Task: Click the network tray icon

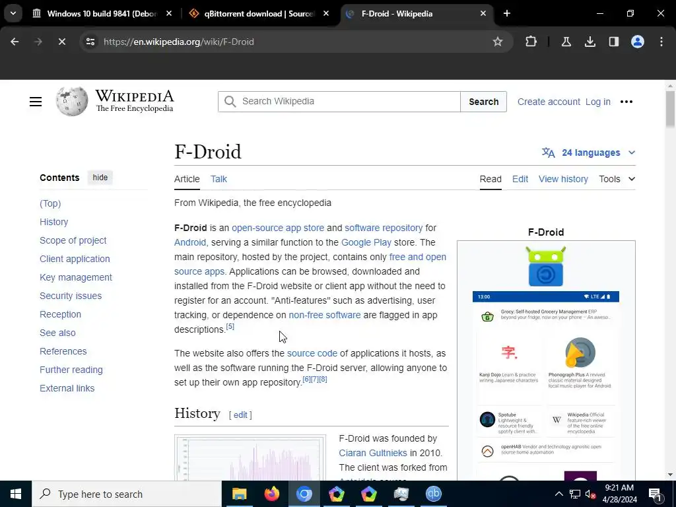Action: coord(575,494)
